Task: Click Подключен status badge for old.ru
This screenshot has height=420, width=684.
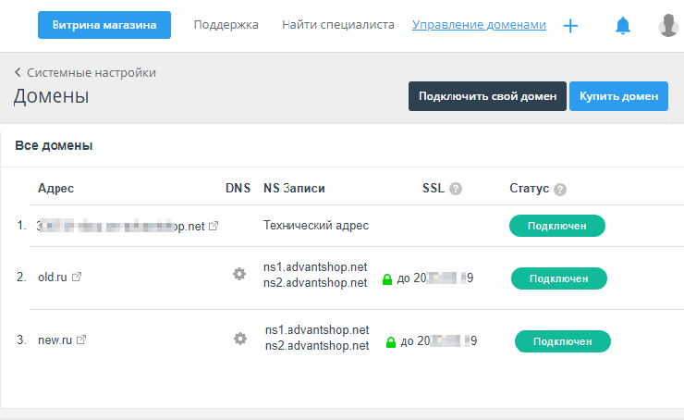Action: tap(558, 278)
